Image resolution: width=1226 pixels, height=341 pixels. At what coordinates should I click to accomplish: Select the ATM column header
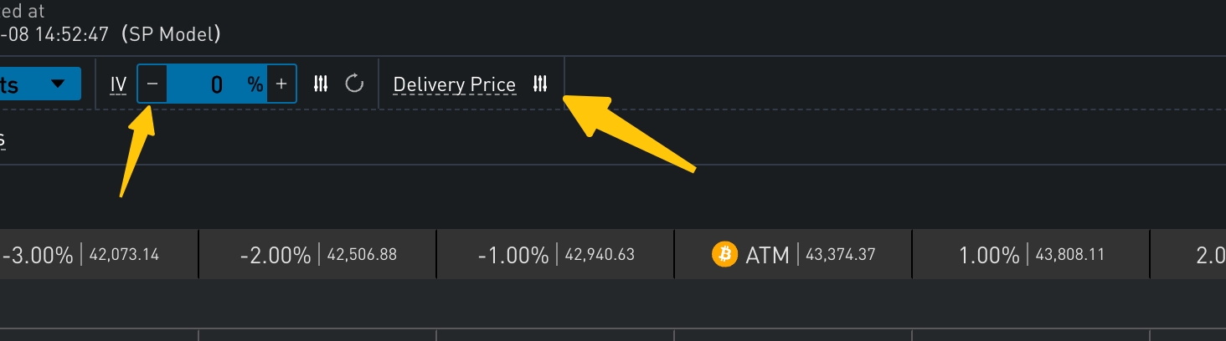coord(767,255)
